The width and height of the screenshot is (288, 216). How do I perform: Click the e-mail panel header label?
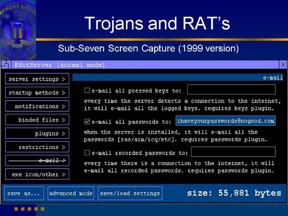click(273, 77)
